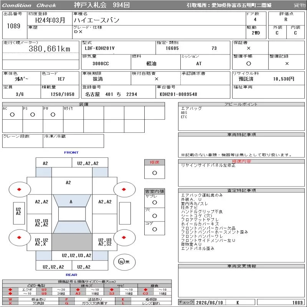Toggle the コゲ burn mark circle

click(155, 229)
